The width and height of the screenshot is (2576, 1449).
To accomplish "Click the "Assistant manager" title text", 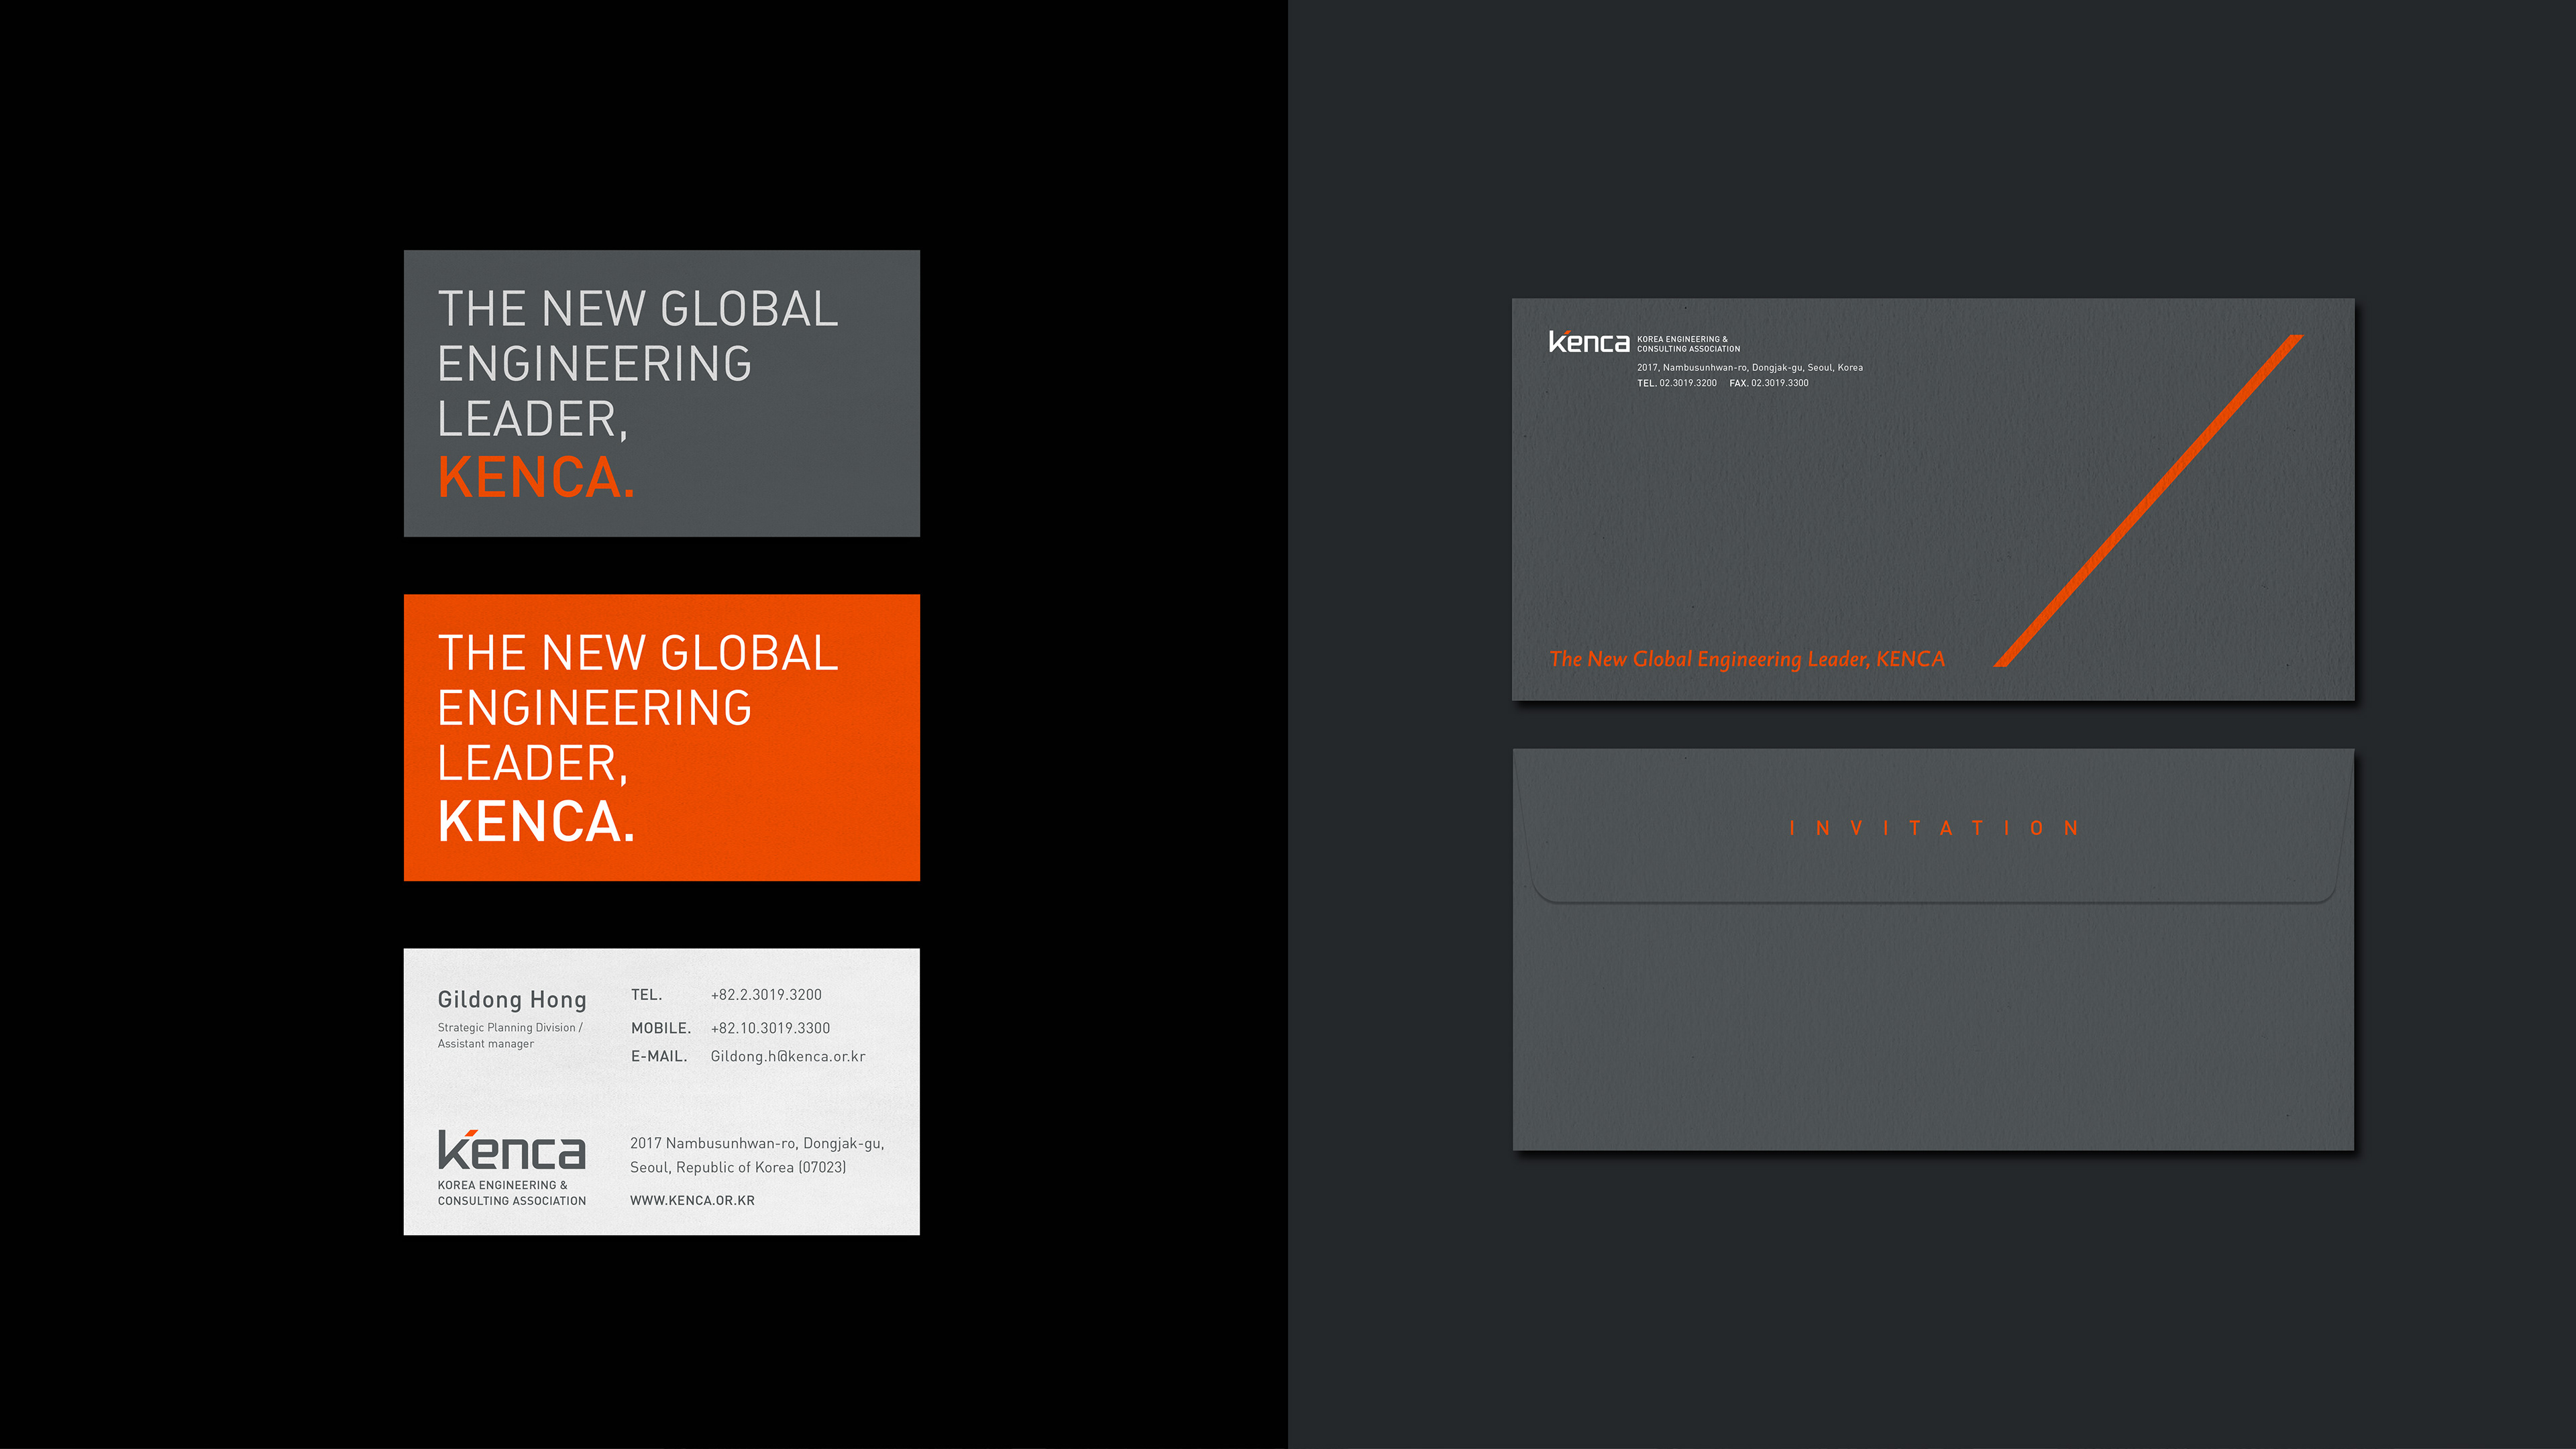I will (486, 1044).
